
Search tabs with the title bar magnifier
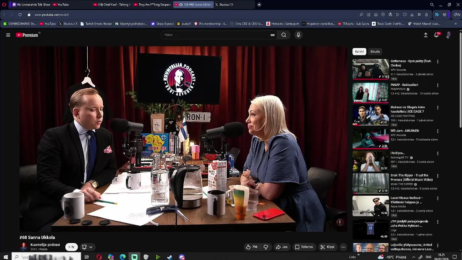[432, 5]
